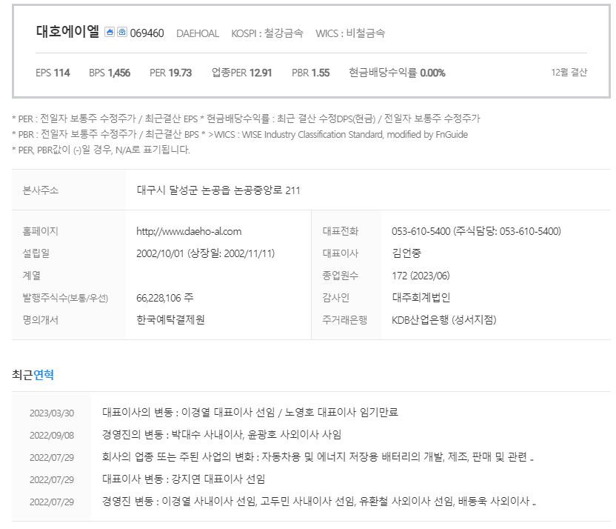
Task: Click the EPS 114 value
Action: click(x=53, y=73)
